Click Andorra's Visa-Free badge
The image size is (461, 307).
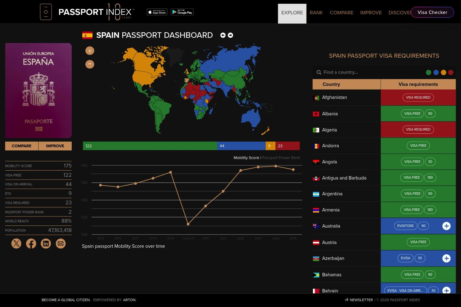(x=418, y=145)
